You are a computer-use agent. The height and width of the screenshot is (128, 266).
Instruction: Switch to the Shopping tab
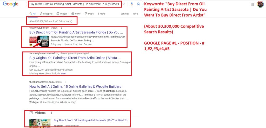pyautogui.click(x=46, y=14)
